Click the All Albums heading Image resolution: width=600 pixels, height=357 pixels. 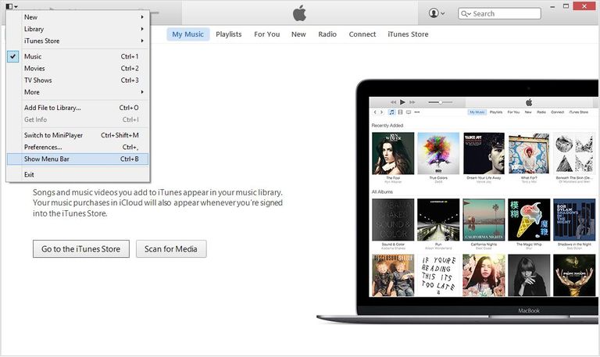click(382, 191)
